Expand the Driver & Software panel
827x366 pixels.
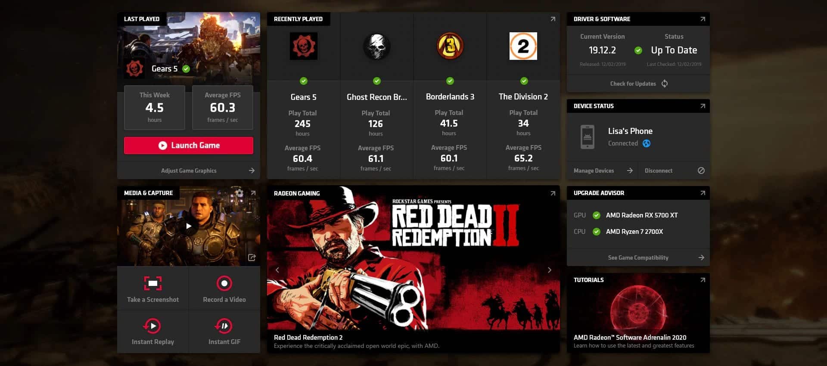pos(703,19)
